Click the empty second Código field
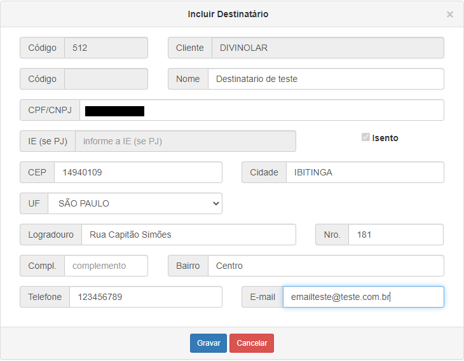Viewport: 464px width, 361px height. click(106, 79)
